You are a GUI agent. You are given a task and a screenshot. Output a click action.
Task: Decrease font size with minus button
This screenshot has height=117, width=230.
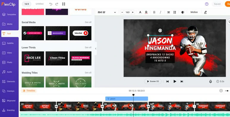122,12
